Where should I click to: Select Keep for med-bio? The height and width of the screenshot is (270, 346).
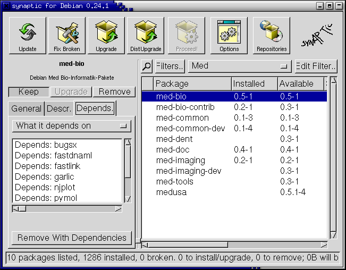29,92
